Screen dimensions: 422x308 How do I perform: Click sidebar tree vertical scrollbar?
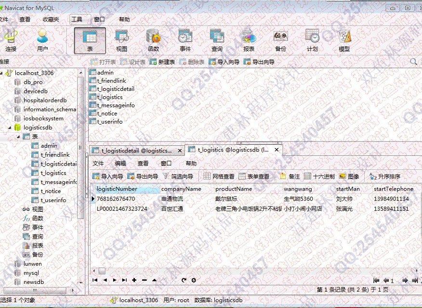[x=80, y=148]
